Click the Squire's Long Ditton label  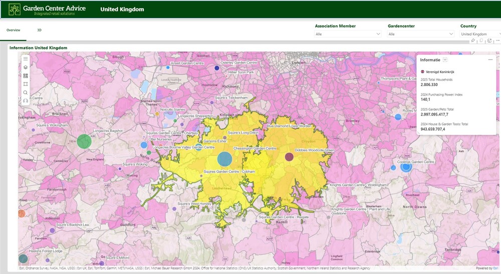pyautogui.click(x=243, y=132)
